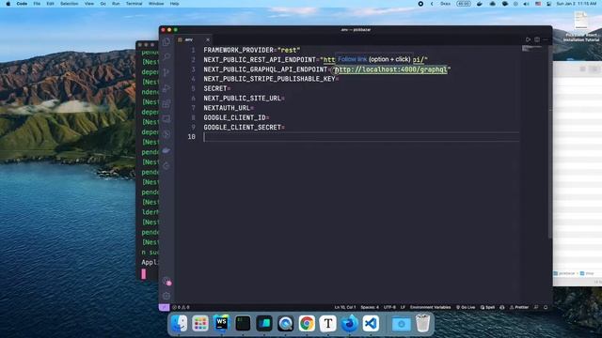
Task: Close the .env editor tab
Action: click(x=208, y=39)
